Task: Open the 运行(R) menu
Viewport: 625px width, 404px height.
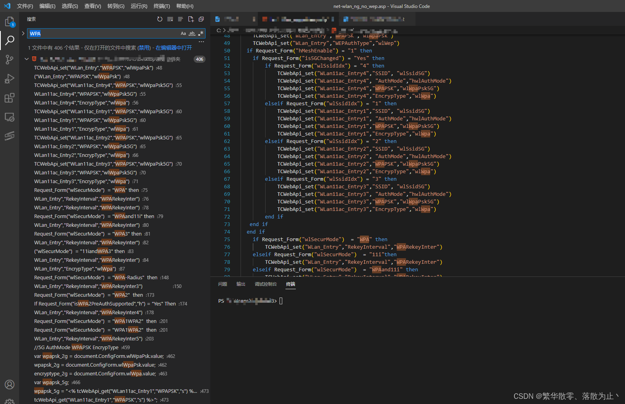Action: point(139,6)
